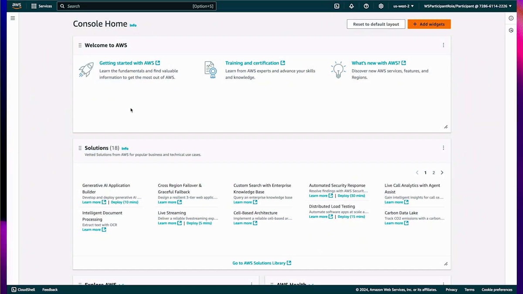Select Solutions page 2
Image resolution: width=523 pixels, height=294 pixels.
(x=434, y=173)
